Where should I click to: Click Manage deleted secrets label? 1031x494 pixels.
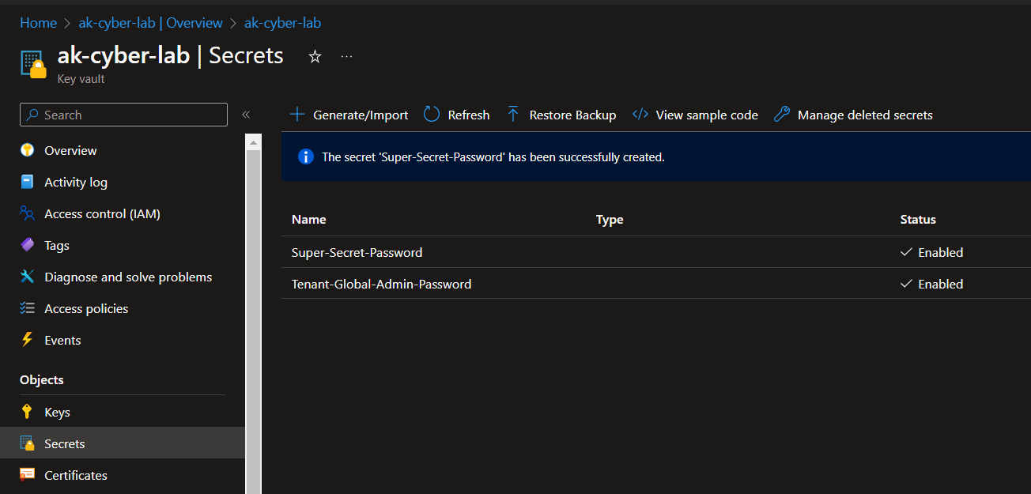[x=865, y=115]
